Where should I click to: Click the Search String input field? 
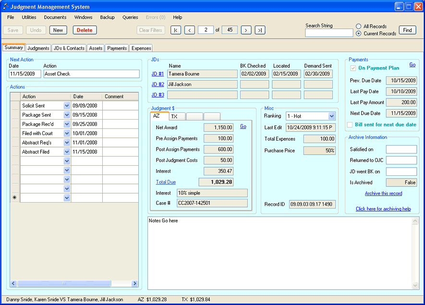click(329, 33)
